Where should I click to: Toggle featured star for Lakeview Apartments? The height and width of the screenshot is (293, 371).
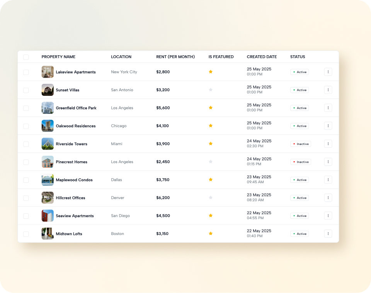[211, 72]
